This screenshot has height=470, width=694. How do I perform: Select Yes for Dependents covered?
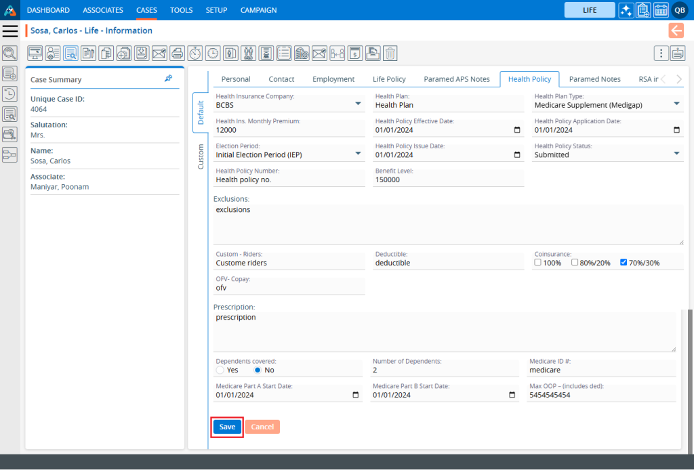coord(220,370)
